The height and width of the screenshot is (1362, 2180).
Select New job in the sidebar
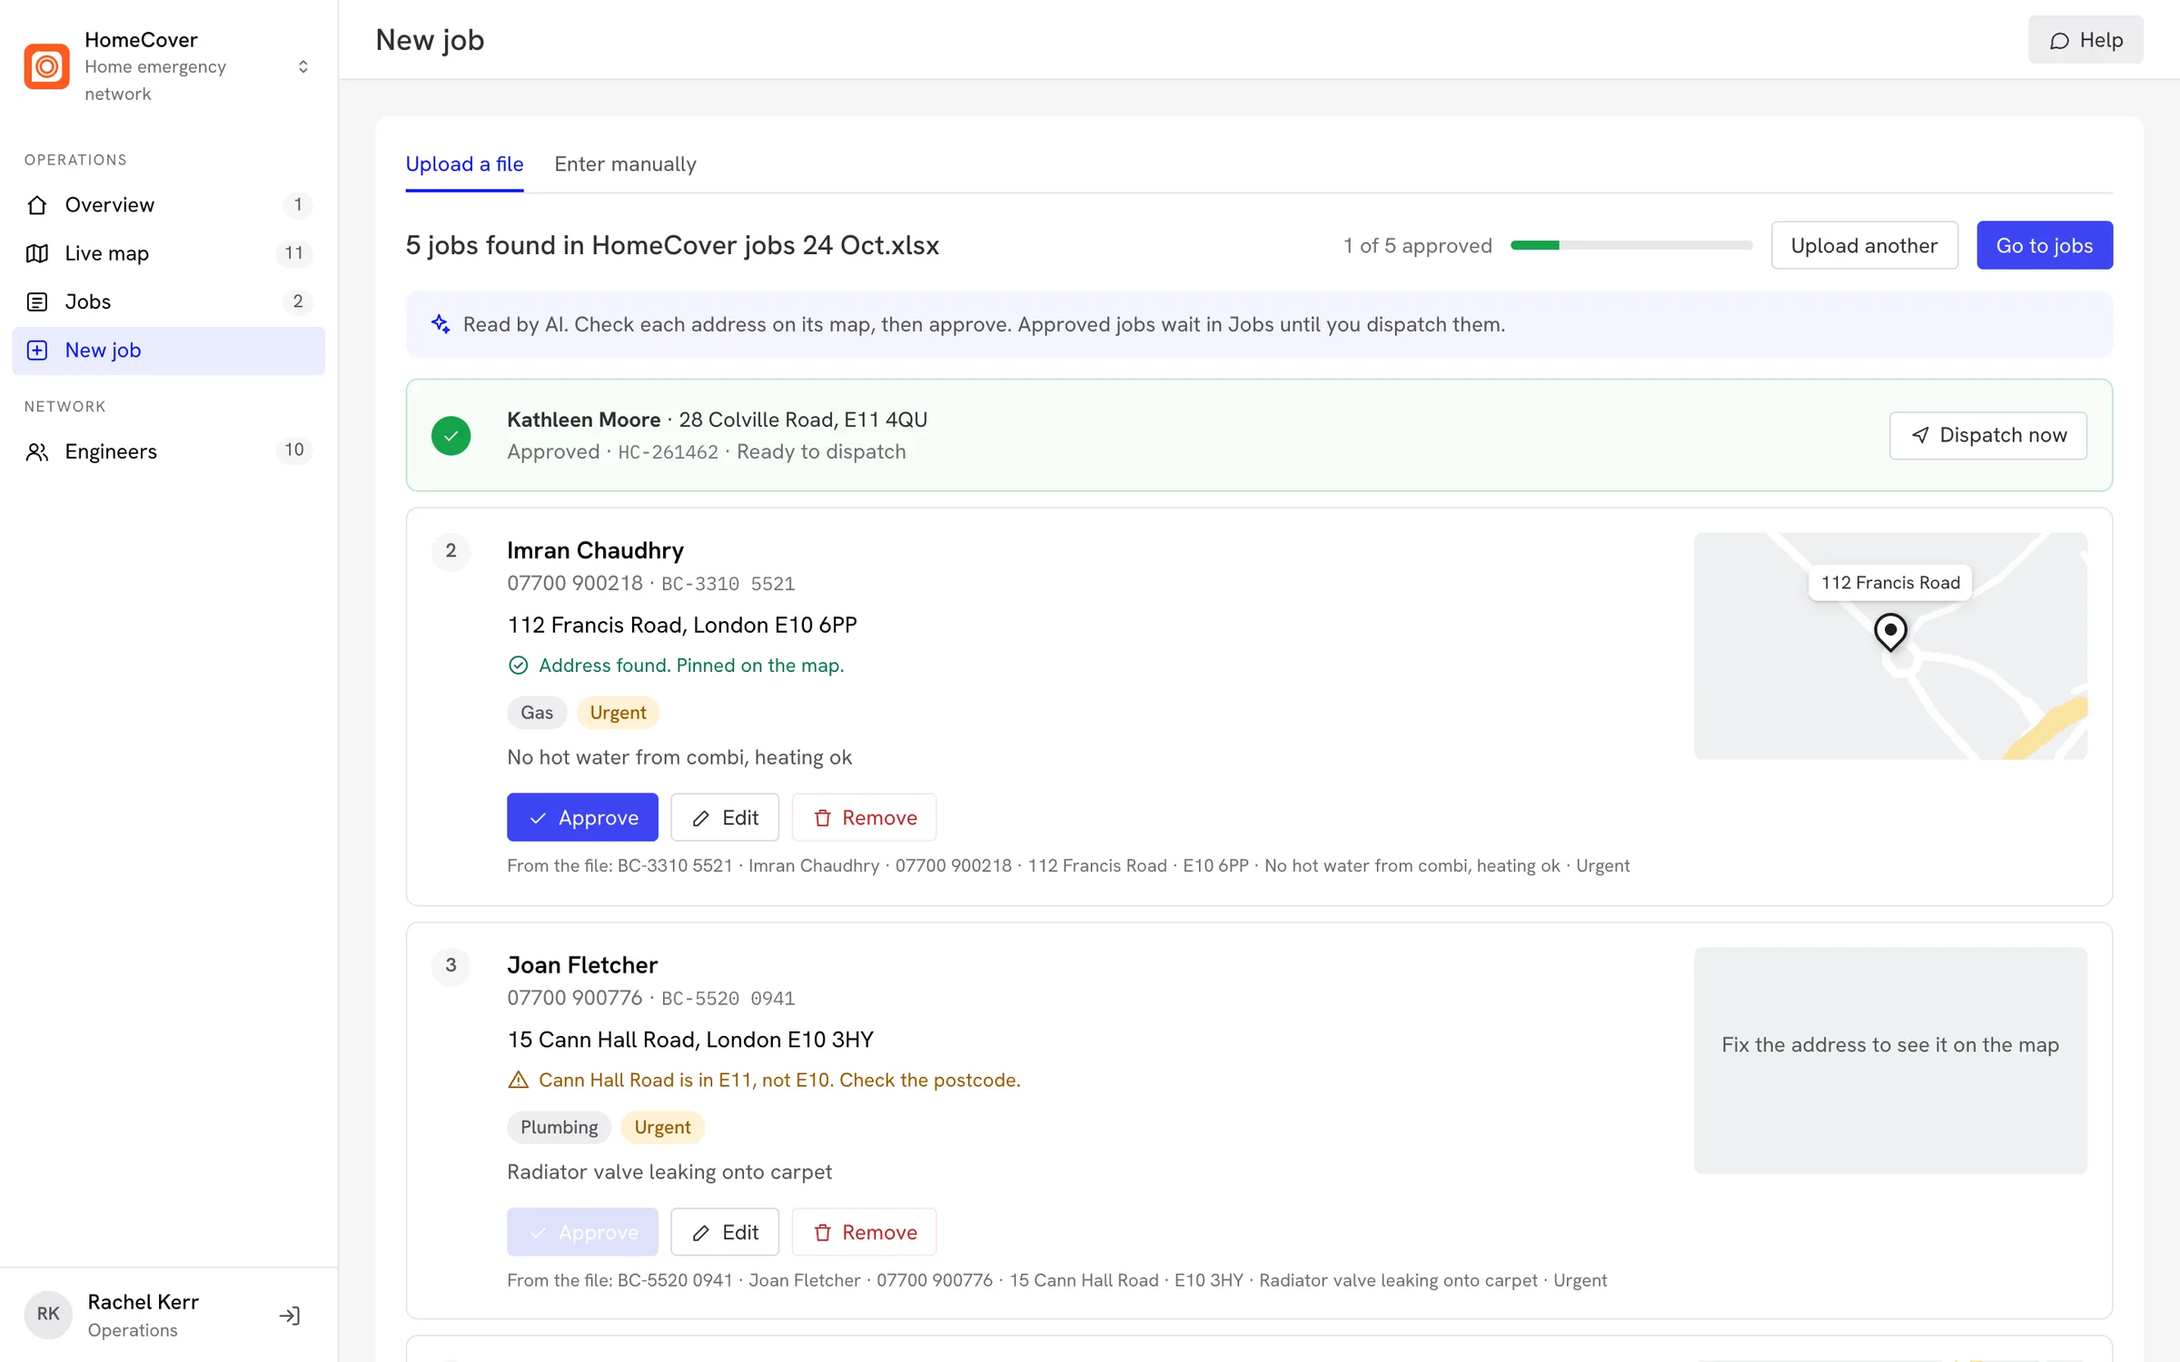[x=168, y=350]
